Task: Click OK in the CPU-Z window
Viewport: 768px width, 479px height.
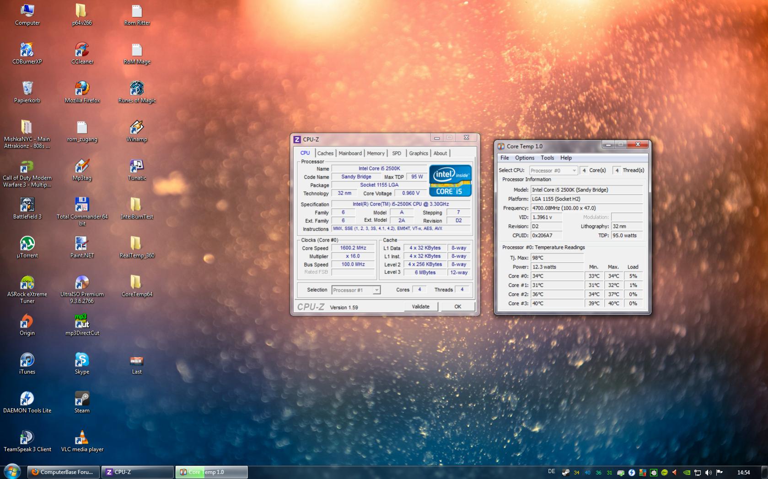Action: coord(458,307)
